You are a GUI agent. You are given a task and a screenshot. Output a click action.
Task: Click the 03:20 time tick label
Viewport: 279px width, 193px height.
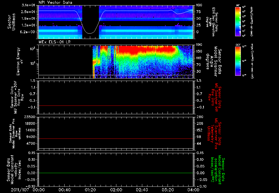[168, 190]
